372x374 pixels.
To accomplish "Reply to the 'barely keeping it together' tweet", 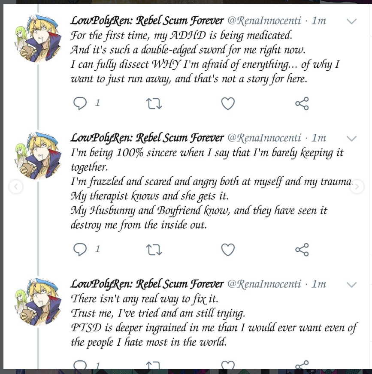I will pyautogui.click(x=80, y=249).
